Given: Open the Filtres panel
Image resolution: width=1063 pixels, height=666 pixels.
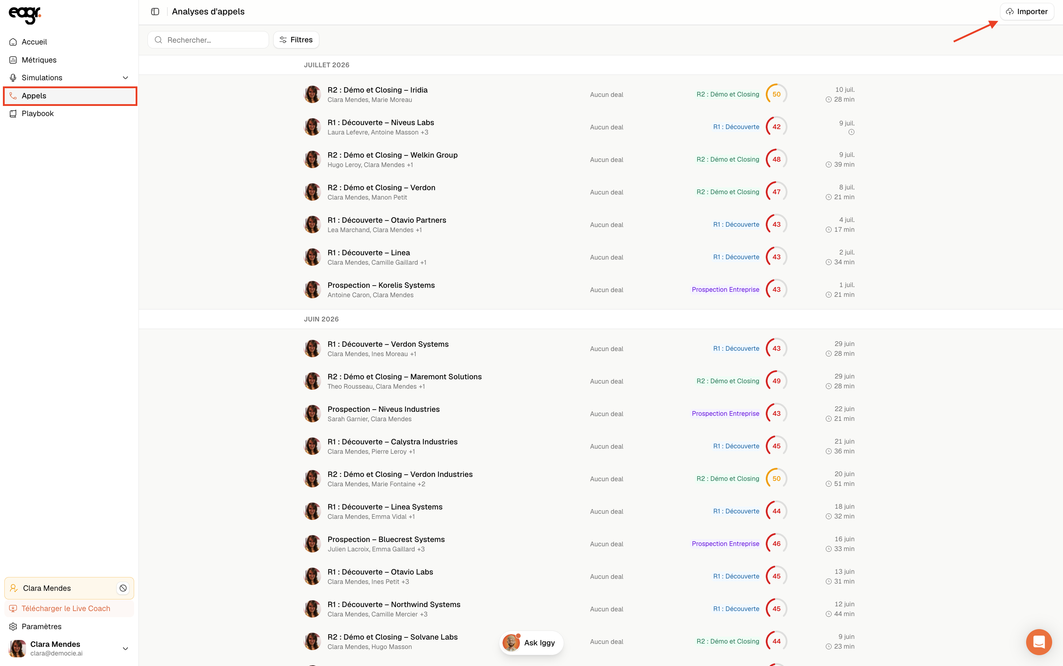Looking at the screenshot, I should [296, 40].
